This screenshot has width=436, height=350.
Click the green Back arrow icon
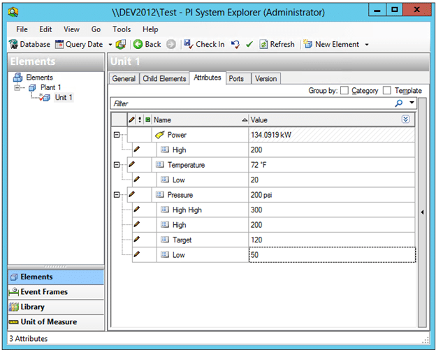pyautogui.click(x=138, y=44)
